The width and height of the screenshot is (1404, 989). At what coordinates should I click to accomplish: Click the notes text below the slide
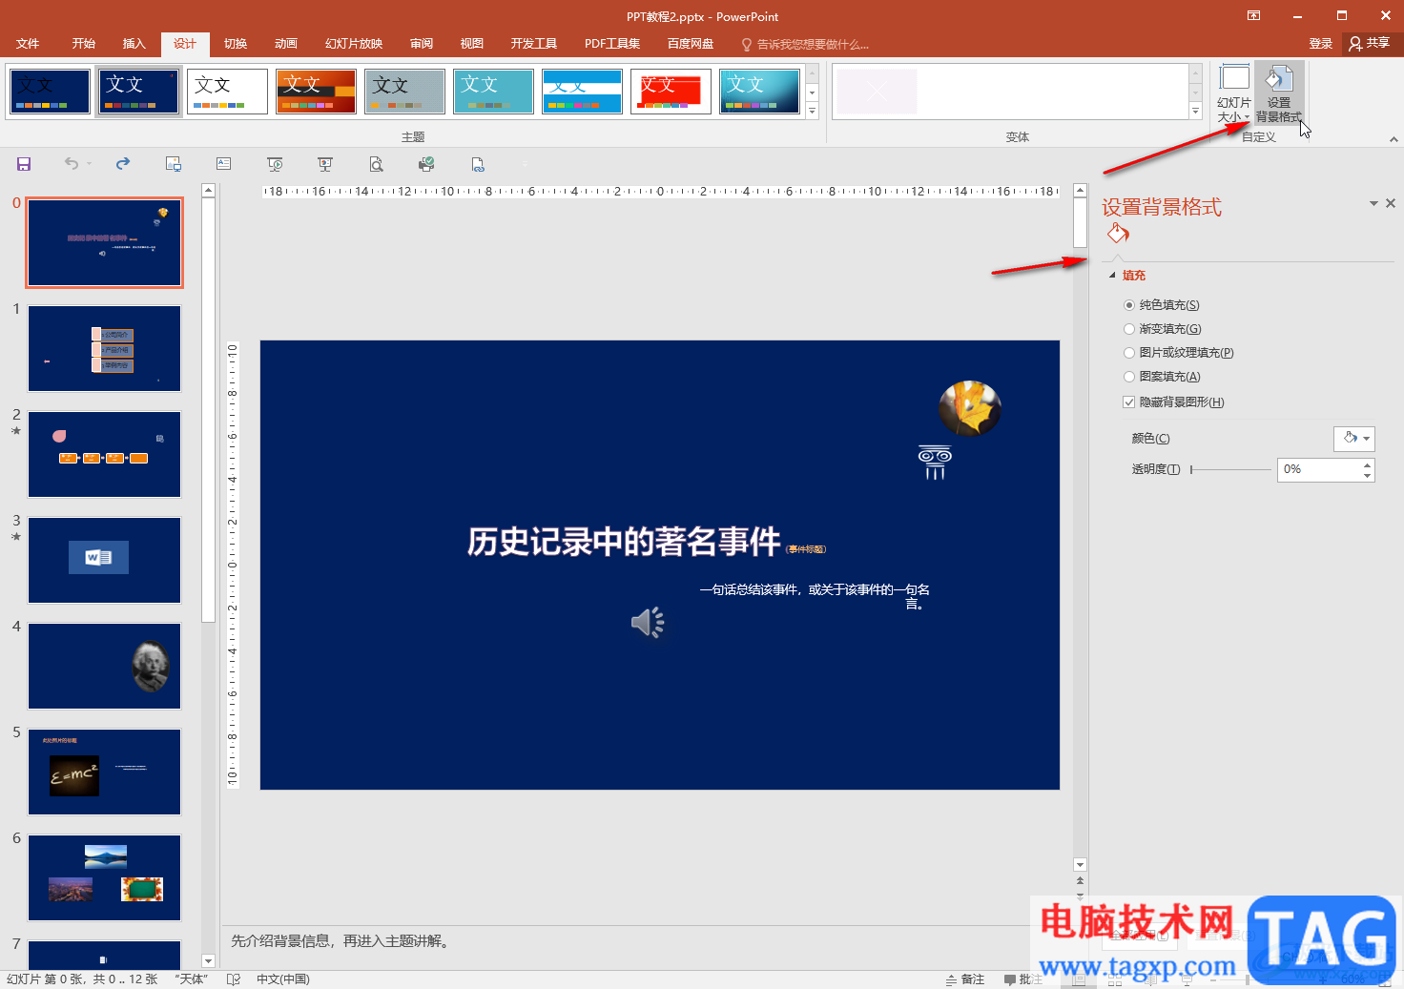(340, 941)
